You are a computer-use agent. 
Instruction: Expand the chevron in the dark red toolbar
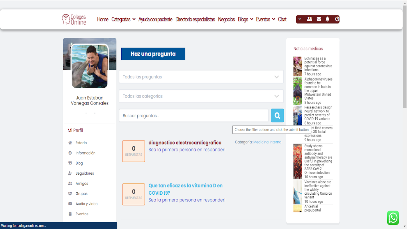300,19
